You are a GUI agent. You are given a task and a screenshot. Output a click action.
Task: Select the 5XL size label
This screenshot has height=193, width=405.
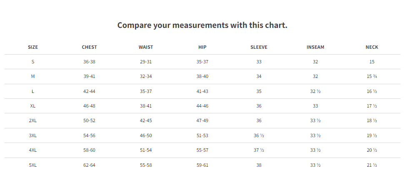point(33,165)
